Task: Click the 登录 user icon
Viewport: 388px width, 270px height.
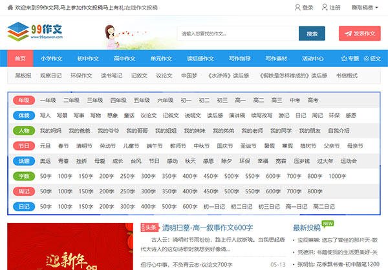Action: 297,8
